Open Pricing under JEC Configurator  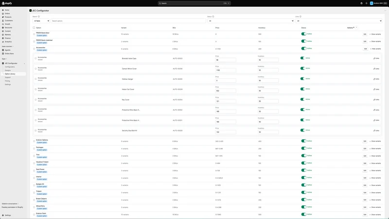click(7, 81)
